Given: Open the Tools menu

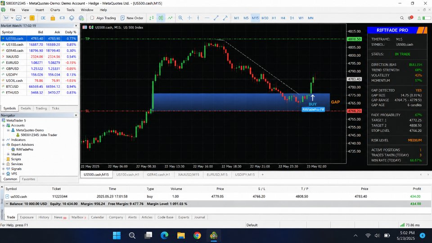Looking at the screenshot, I should (x=70, y=10).
